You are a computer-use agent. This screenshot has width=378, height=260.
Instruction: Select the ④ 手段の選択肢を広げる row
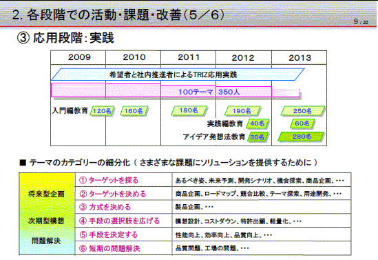pos(213,221)
